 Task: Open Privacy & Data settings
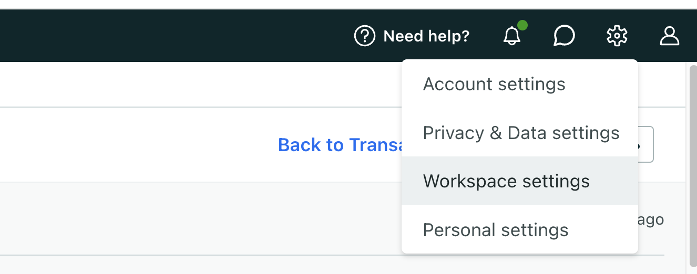[x=521, y=133]
